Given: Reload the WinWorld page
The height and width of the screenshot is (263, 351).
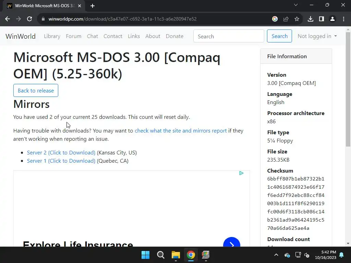Looking at the screenshot, I should pyautogui.click(x=29, y=19).
